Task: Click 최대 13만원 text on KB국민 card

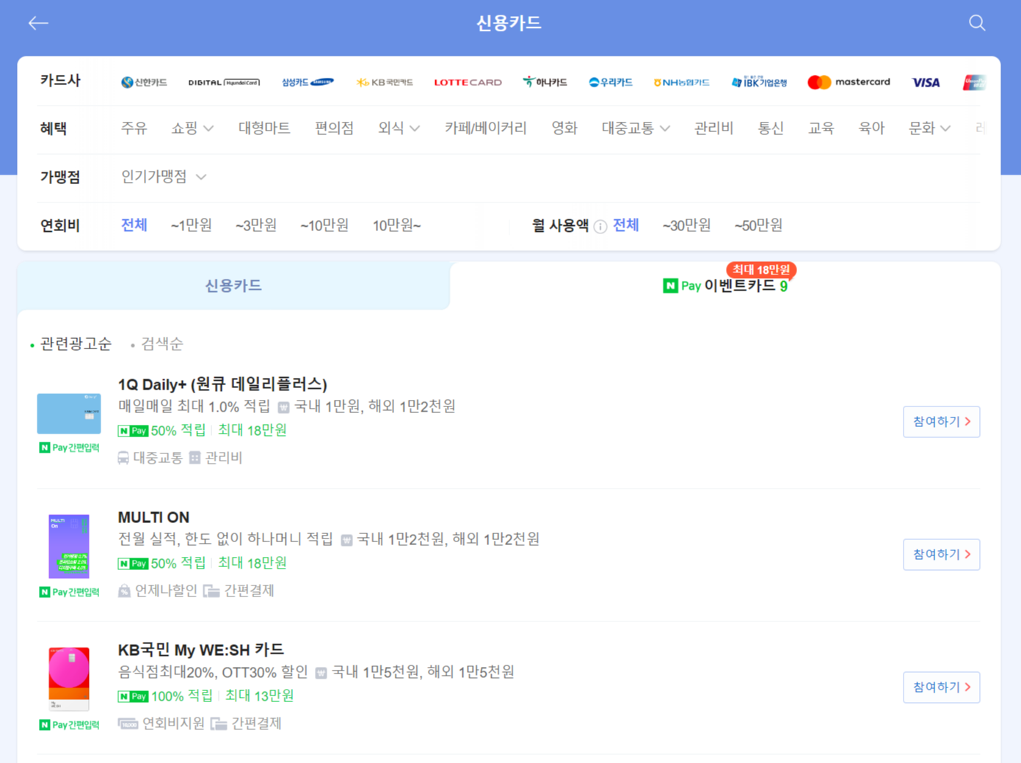Action: 259,696
